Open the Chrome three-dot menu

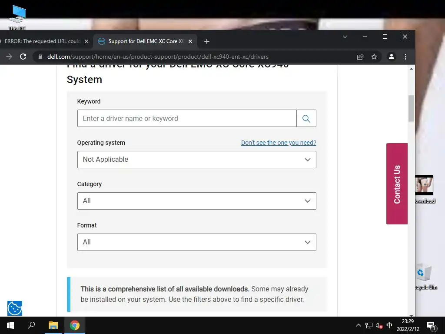point(405,57)
